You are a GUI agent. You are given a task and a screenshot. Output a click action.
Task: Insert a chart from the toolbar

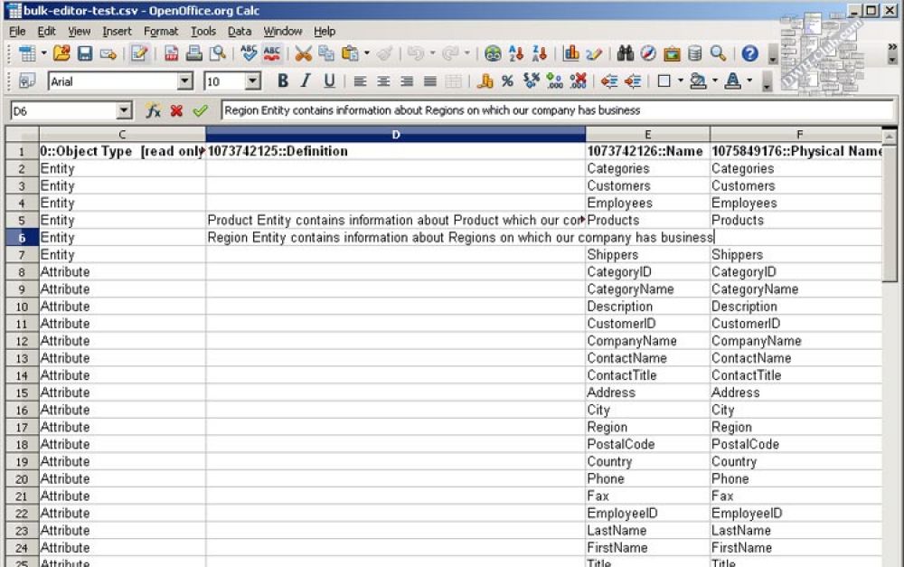[x=571, y=54]
